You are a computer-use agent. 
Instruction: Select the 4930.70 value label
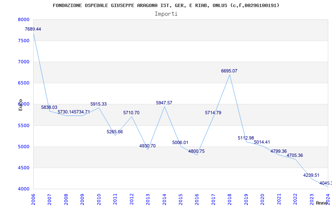click(x=147, y=146)
